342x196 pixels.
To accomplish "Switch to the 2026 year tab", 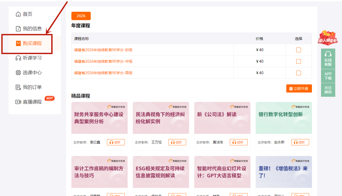I will click(x=81, y=16).
